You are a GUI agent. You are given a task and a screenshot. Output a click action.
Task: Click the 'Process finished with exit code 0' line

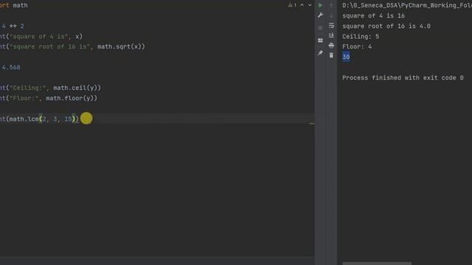403,78
